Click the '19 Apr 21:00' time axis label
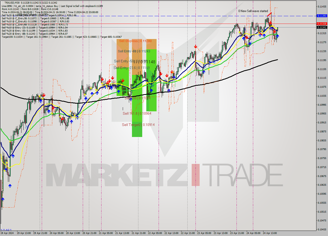The height and width of the screenshot is (236, 328). click(x=40, y=233)
